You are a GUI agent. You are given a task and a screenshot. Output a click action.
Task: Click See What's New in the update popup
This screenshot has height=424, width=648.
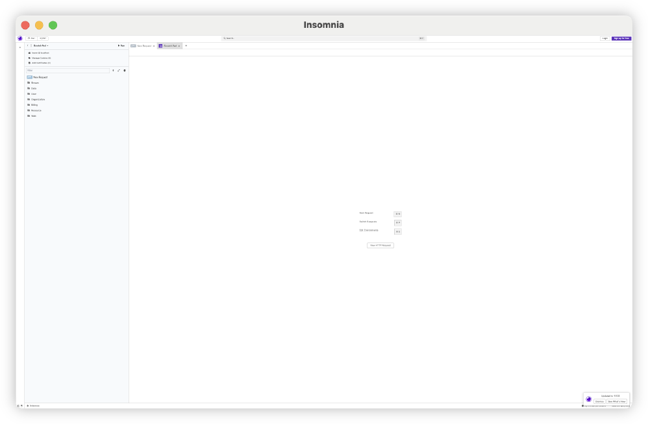[x=617, y=401]
